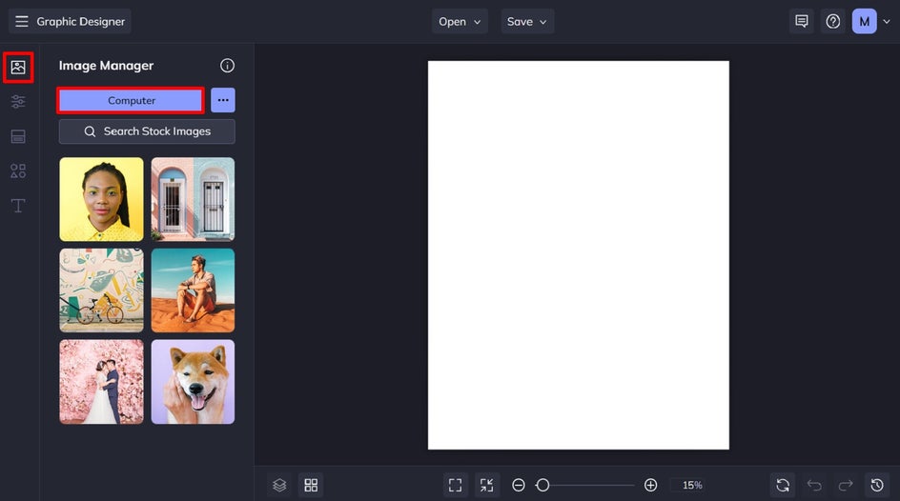900x501 pixels.
Task: Select the woman in yellow thumbnail
Action: pyautogui.click(x=102, y=199)
